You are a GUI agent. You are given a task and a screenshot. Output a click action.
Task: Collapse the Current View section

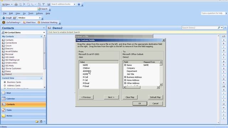[41, 78]
